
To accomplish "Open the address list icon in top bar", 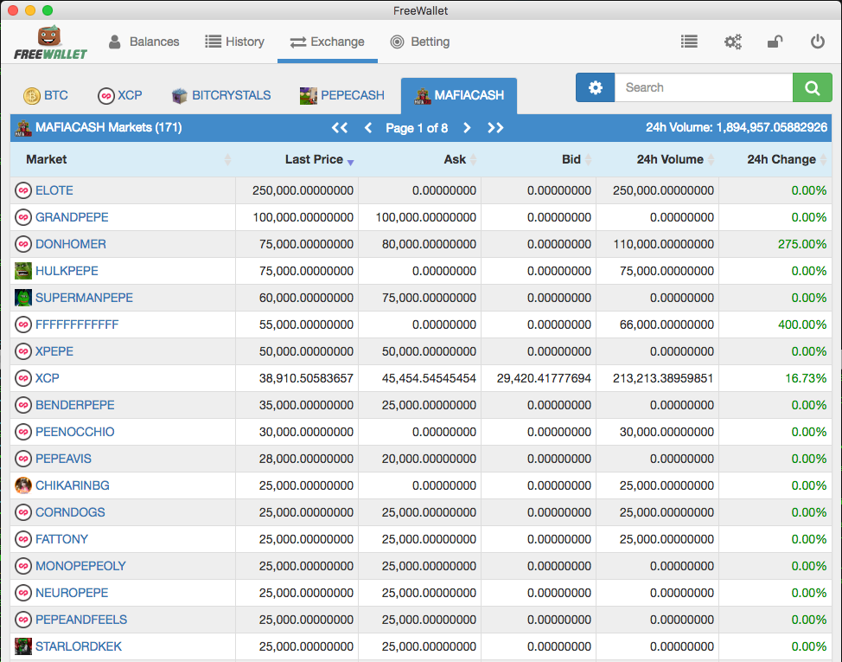I will coord(689,42).
